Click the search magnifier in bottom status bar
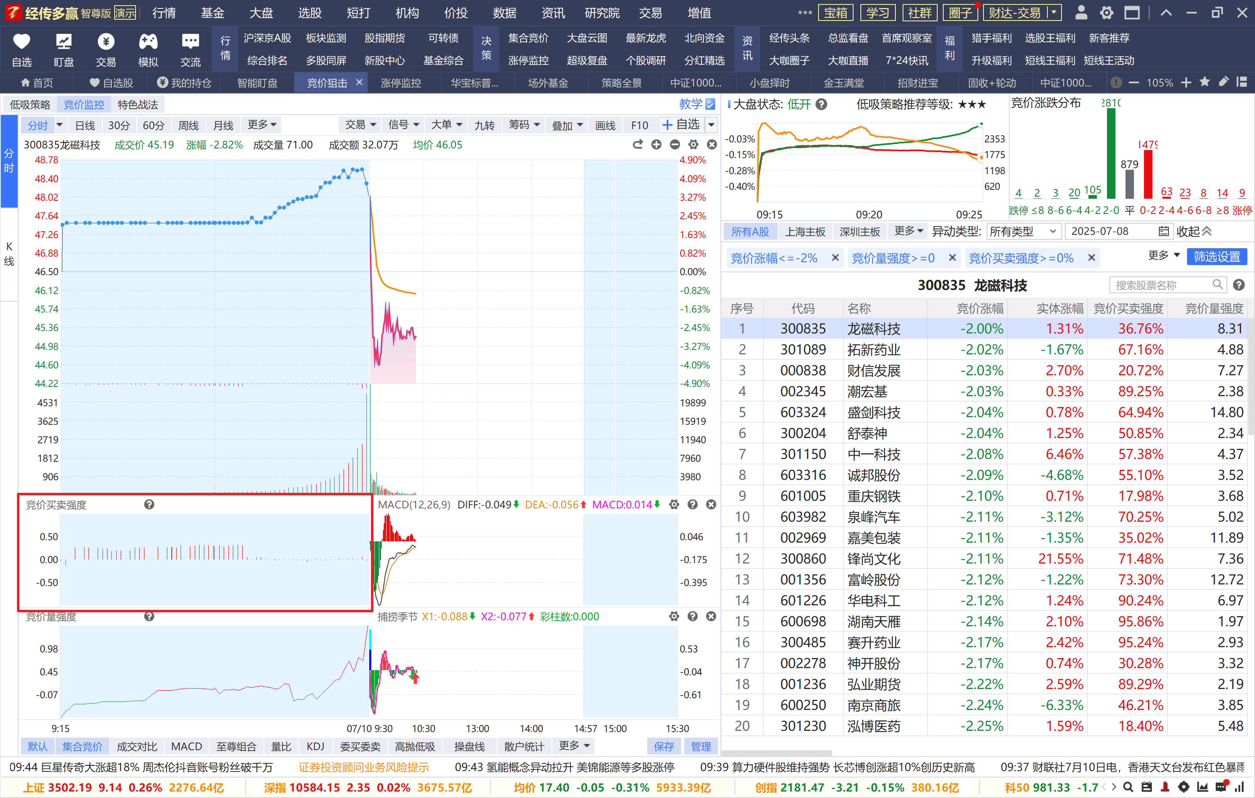Screen dimensions: 1255x798 1128,787
